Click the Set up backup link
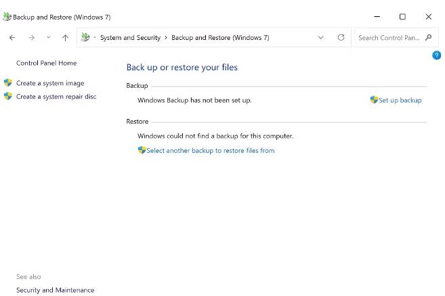The width and height of the screenshot is (445, 296). (400, 100)
